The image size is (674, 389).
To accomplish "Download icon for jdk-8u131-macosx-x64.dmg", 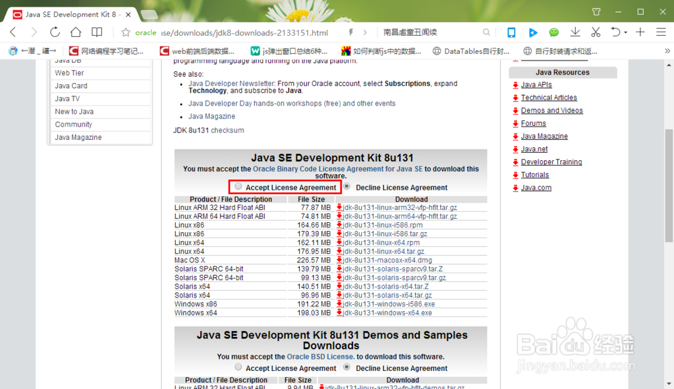I will 339,260.
